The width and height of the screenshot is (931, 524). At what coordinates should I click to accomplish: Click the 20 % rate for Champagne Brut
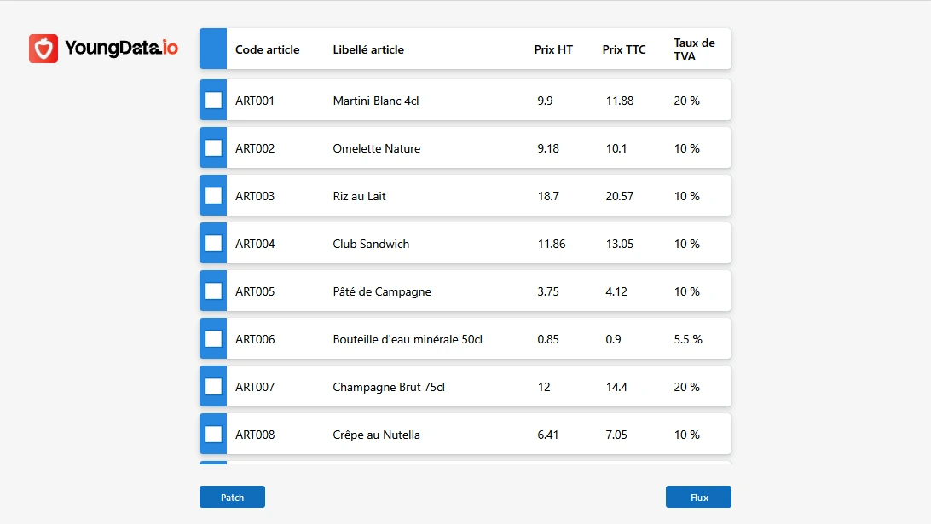[x=686, y=387]
